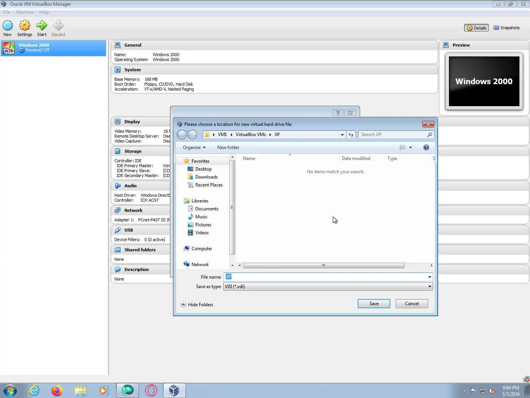
Task: Open the address bar history dropdown
Action: click(x=342, y=135)
